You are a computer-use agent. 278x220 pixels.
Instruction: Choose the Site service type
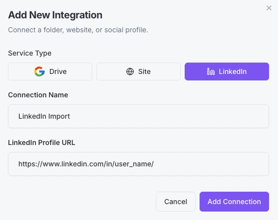[139, 72]
